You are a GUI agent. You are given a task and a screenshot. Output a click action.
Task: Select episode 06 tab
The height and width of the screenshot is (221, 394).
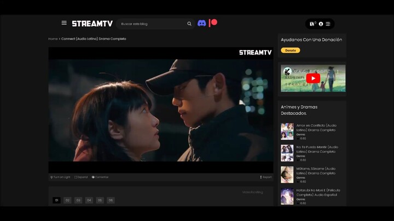coord(111,200)
